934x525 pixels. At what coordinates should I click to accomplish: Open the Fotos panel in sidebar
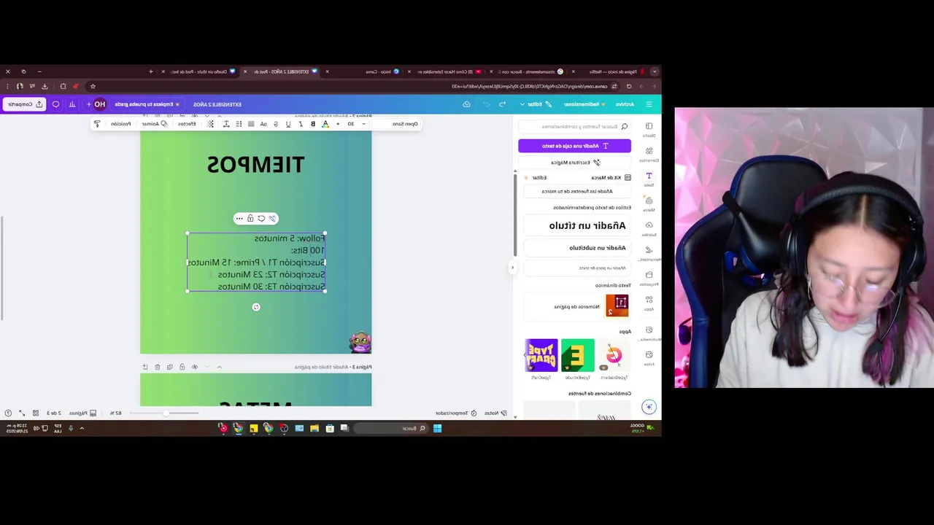point(649,357)
